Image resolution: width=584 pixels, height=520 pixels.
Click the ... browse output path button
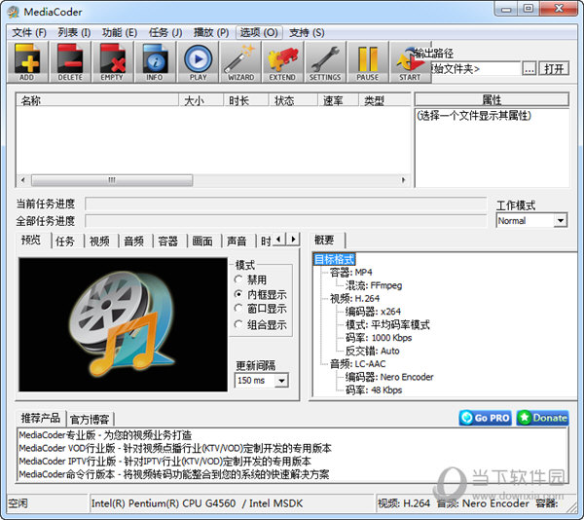(x=529, y=69)
